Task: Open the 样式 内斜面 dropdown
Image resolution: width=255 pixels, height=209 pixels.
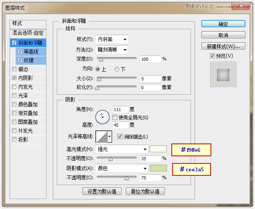Action: click(112, 39)
